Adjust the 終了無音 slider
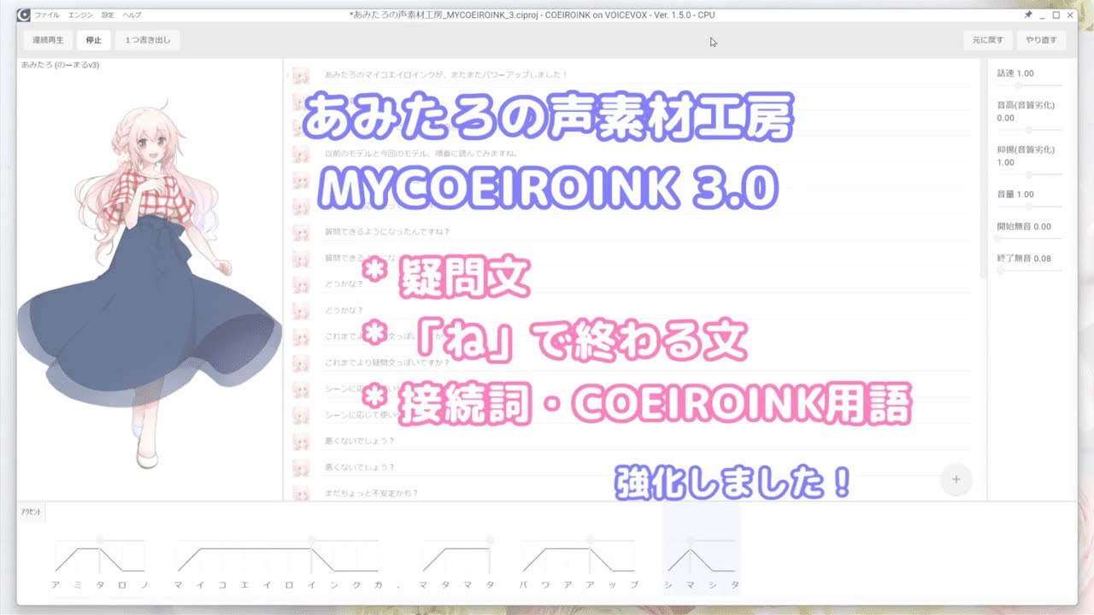Screen dimensions: 1094x615 (x=1029, y=271)
